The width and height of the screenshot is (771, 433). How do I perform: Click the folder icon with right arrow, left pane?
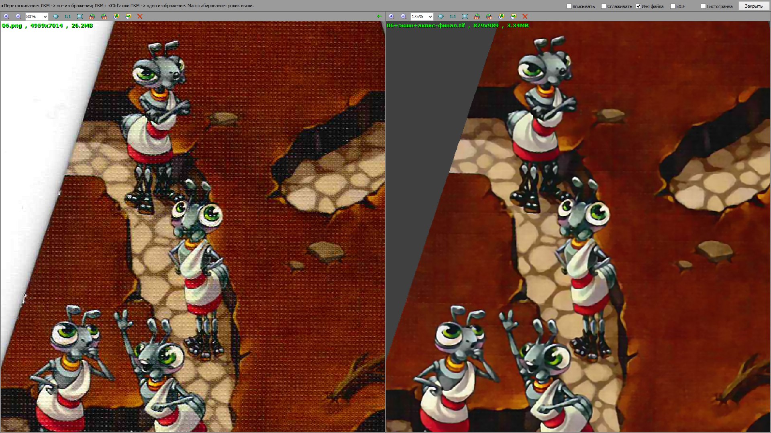click(128, 16)
